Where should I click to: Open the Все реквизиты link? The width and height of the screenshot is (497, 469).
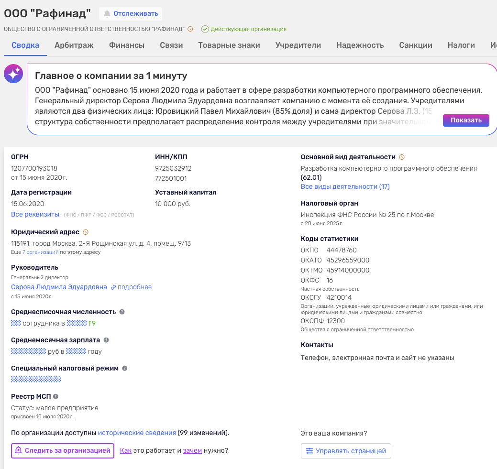click(35, 214)
